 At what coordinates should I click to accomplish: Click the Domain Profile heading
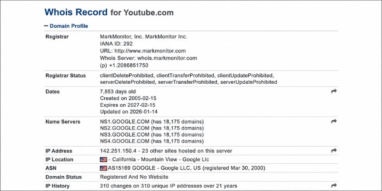point(69,26)
